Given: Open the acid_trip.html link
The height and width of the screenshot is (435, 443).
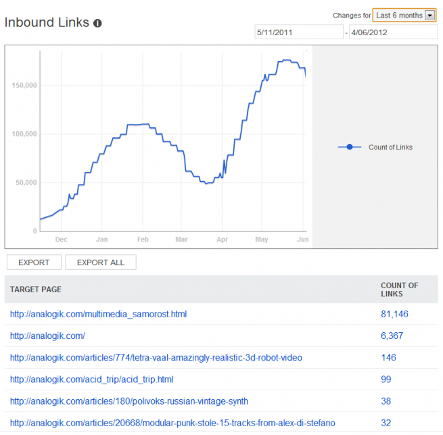Looking at the screenshot, I should pos(92,380).
